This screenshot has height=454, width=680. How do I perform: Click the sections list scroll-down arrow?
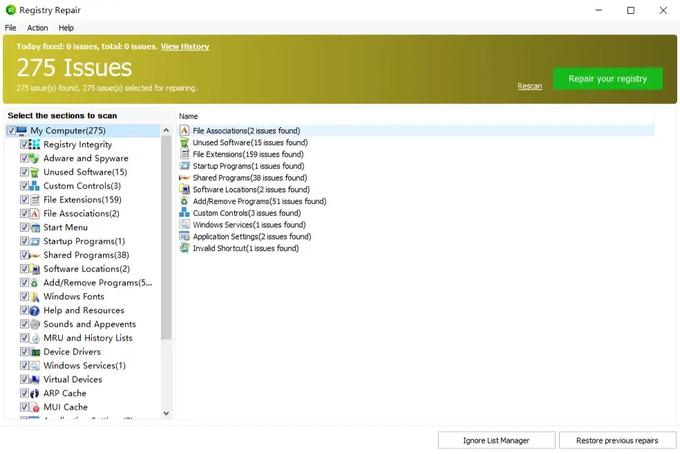[x=166, y=413]
